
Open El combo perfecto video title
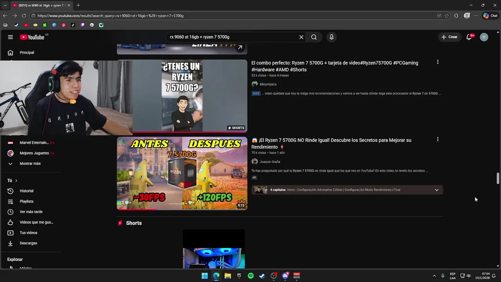[335, 66]
